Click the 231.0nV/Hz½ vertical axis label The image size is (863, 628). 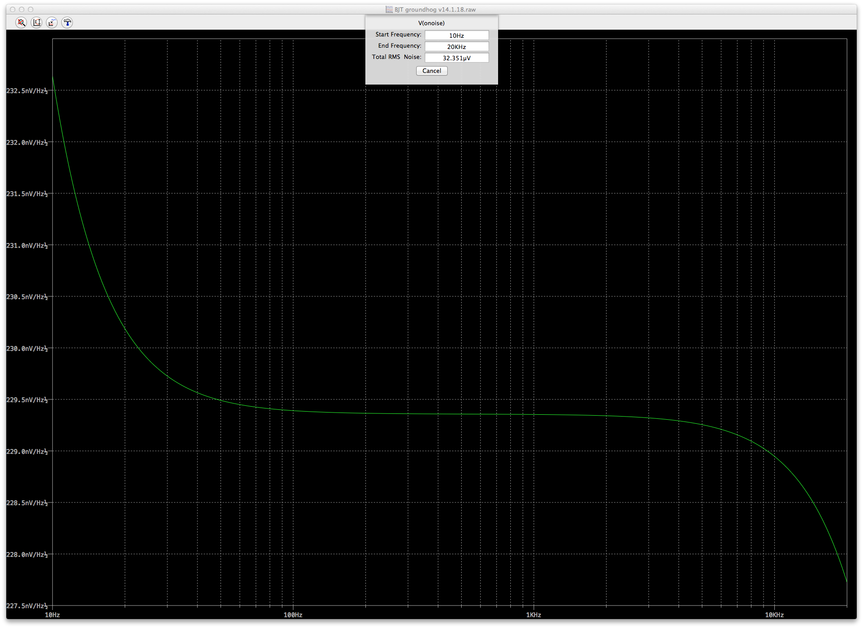click(x=27, y=246)
